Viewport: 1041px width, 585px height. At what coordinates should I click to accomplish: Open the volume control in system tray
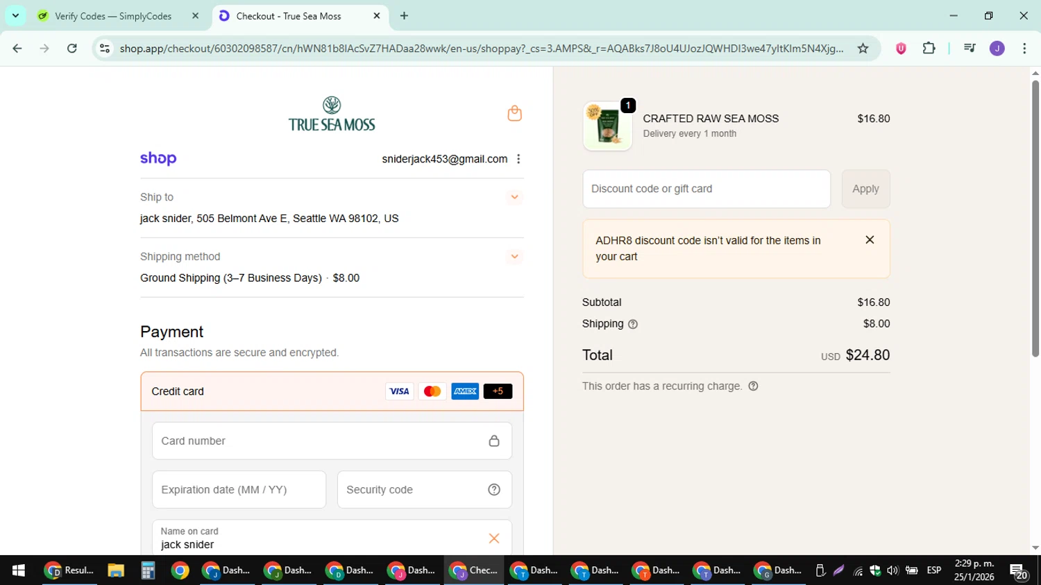pyautogui.click(x=892, y=570)
